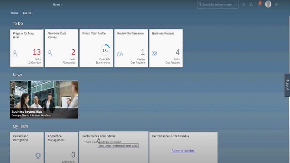Click the icon right of the avatar
The width and height of the screenshot is (290, 163).
point(277,5)
